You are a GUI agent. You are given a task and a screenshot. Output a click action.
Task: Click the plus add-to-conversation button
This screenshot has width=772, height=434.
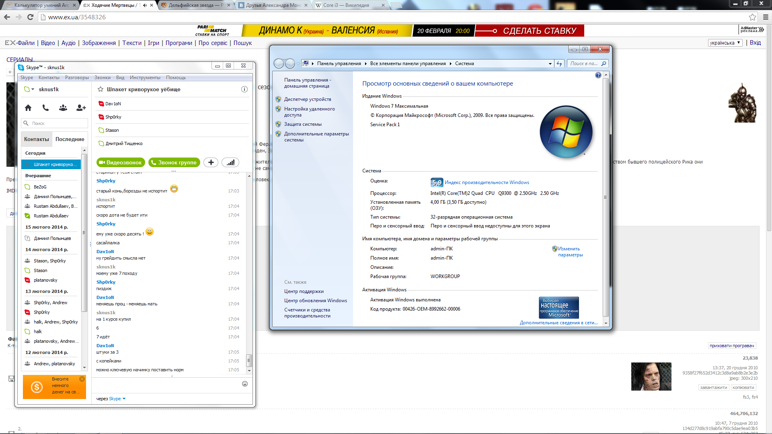[x=211, y=162]
